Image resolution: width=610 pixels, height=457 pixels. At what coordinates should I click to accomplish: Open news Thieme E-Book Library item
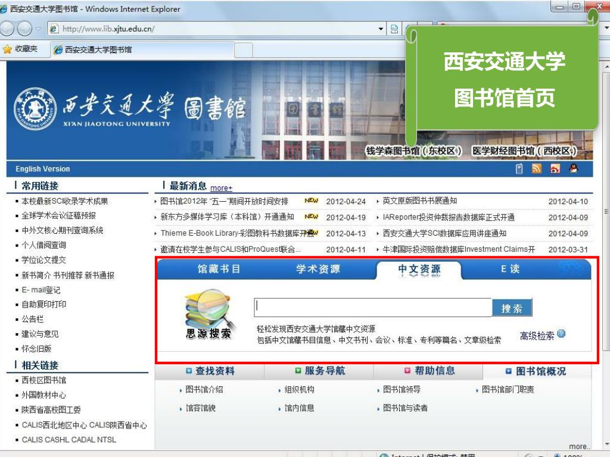(237, 233)
